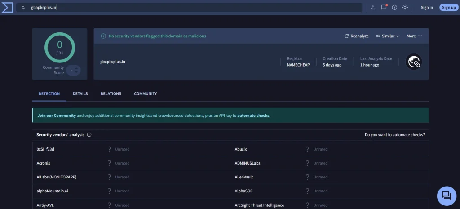This screenshot has width=460, height=209.
Task: Click the search magnifier icon
Action: (23, 8)
